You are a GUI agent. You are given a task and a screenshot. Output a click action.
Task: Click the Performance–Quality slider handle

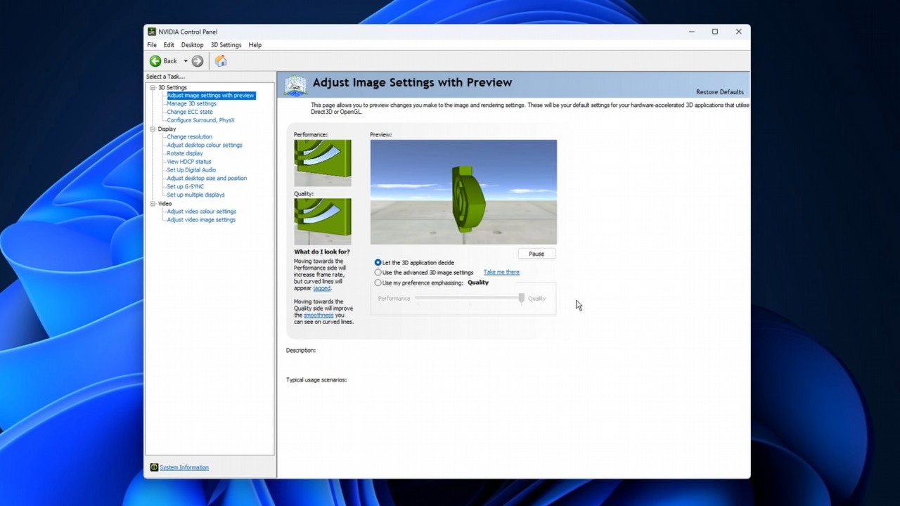pyautogui.click(x=521, y=298)
